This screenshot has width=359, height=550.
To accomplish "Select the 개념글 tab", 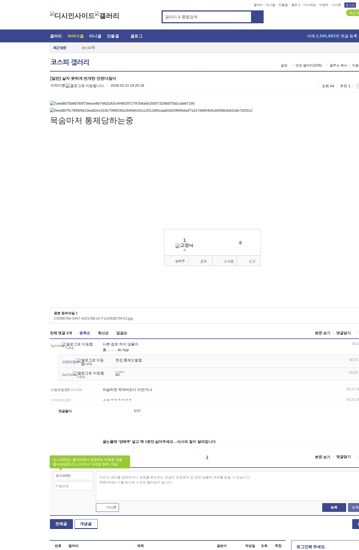I will (x=86, y=524).
